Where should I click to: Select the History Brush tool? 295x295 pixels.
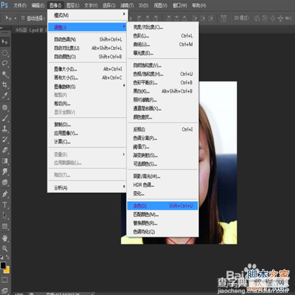(x=5, y=139)
